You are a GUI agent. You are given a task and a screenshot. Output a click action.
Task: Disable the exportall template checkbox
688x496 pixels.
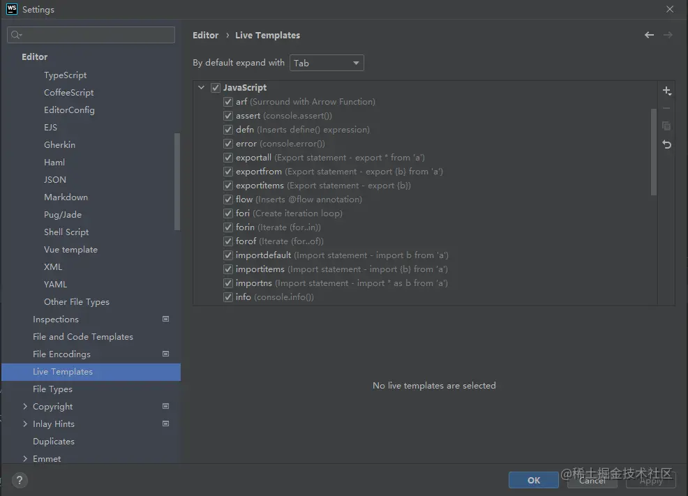pyautogui.click(x=228, y=158)
